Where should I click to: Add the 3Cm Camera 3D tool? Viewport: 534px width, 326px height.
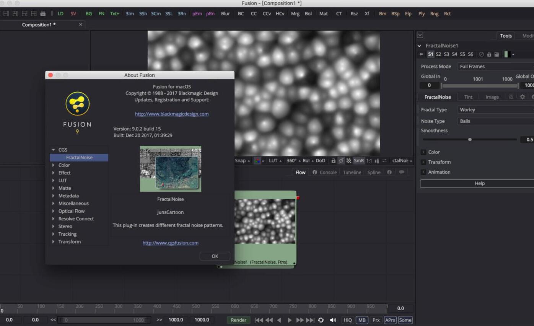pos(156,13)
